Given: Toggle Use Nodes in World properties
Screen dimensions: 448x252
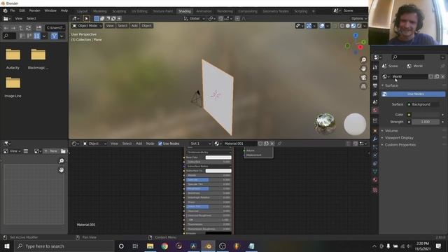Looking at the screenshot, I should (414, 94).
